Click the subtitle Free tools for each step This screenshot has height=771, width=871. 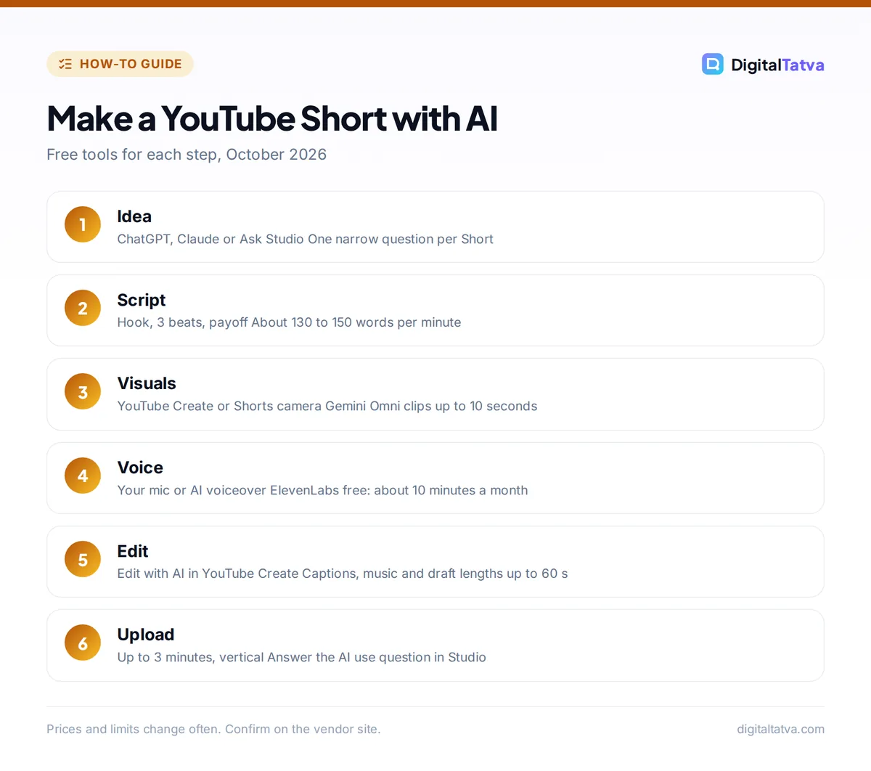pyautogui.click(x=187, y=155)
